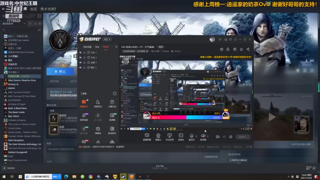Click the 连接中 stream button
The height and width of the screenshot is (180, 320).
[243, 137]
